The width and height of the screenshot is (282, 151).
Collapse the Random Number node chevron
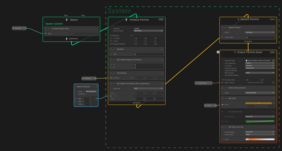(x=96, y=87)
